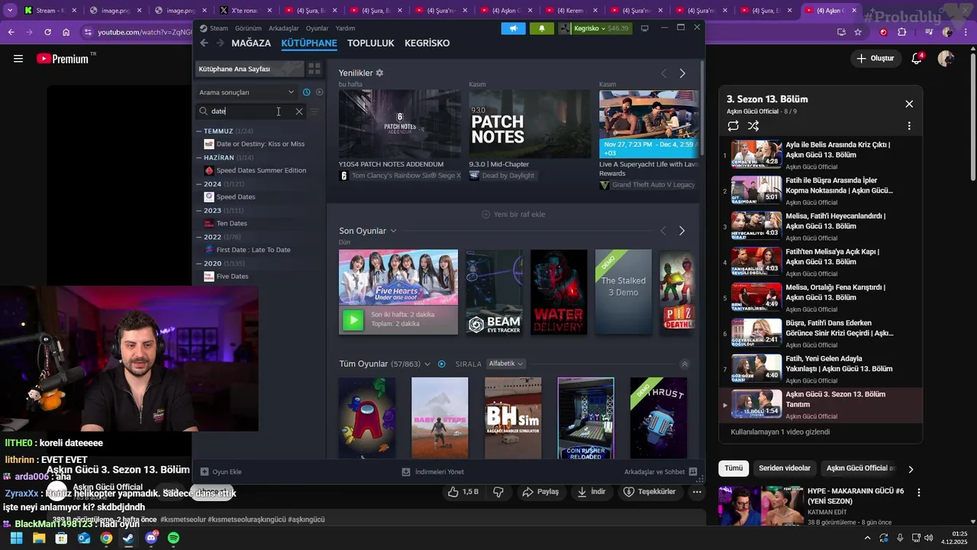Viewport: 977px width, 550px height.
Task: Click Oyun Ekle at bottom of Steam
Action: (x=221, y=472)
